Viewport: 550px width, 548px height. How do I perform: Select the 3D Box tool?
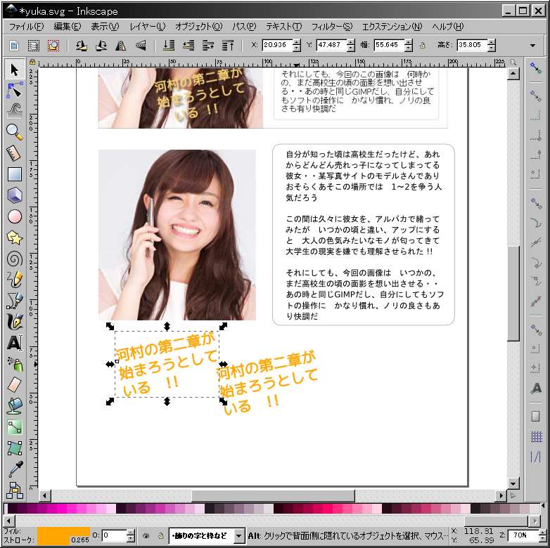point(14,195)
